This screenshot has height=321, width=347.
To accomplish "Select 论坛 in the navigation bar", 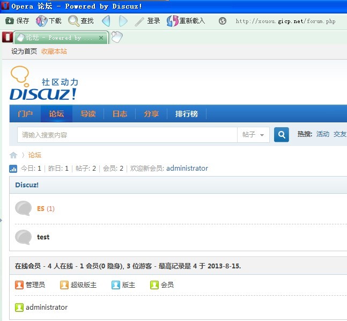I will [56, 114].
